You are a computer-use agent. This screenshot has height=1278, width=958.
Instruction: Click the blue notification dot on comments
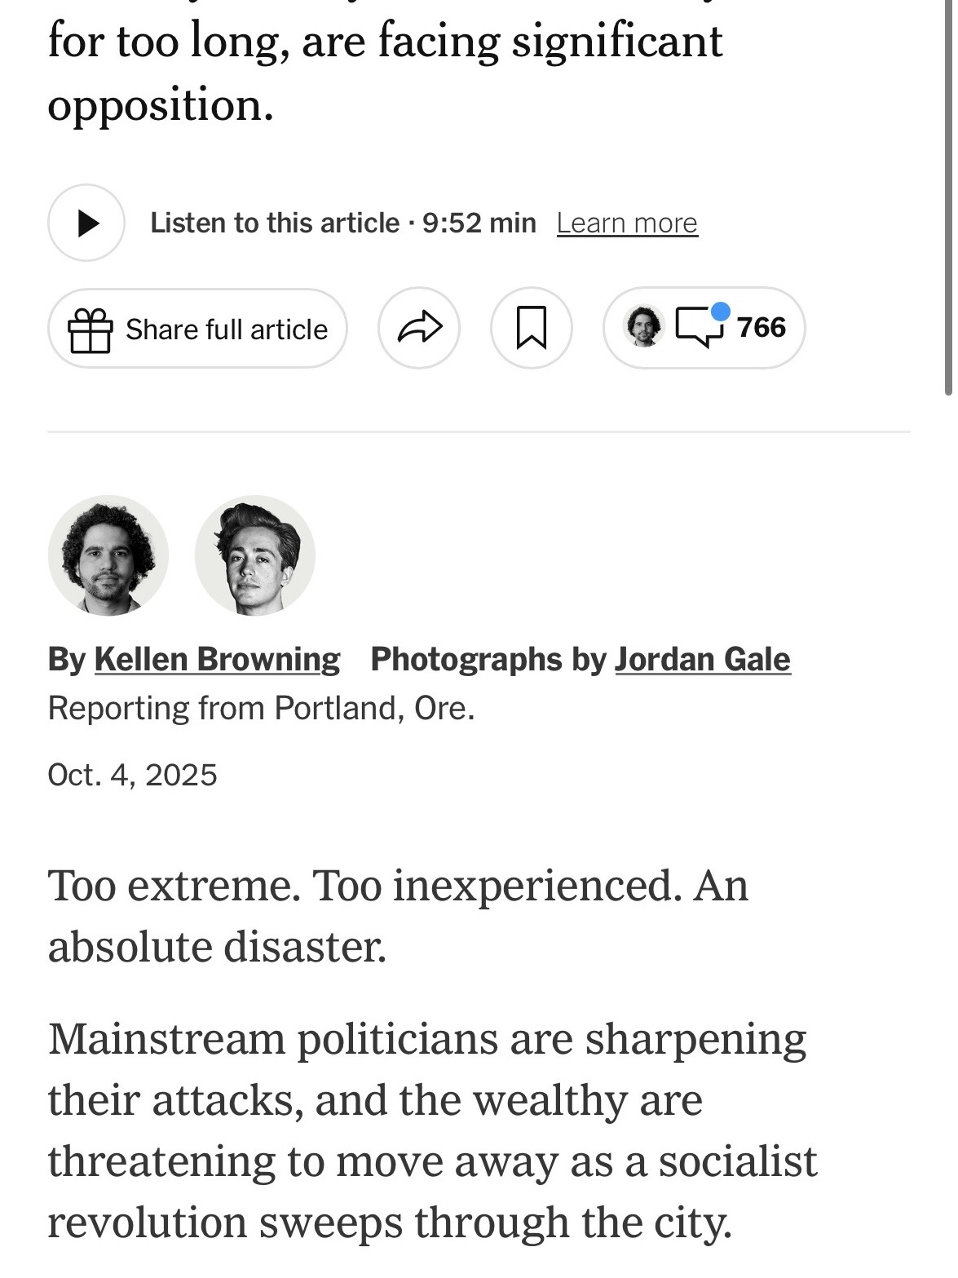[720, 312]
